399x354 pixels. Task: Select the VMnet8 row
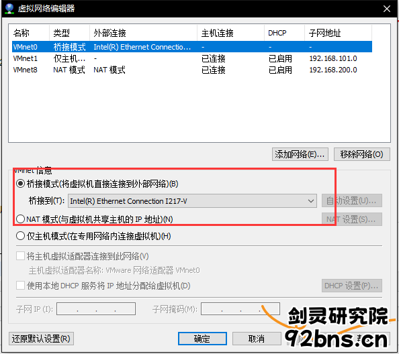[192, 70]
